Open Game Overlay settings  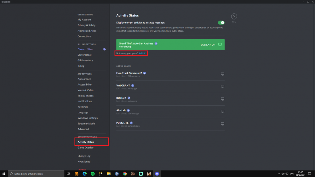coord(85,148)
